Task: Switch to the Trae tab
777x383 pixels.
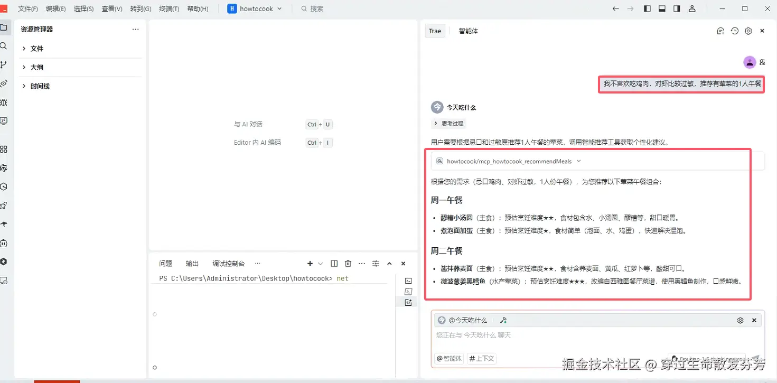Action: pyautogui.click(x=435, y=31)
